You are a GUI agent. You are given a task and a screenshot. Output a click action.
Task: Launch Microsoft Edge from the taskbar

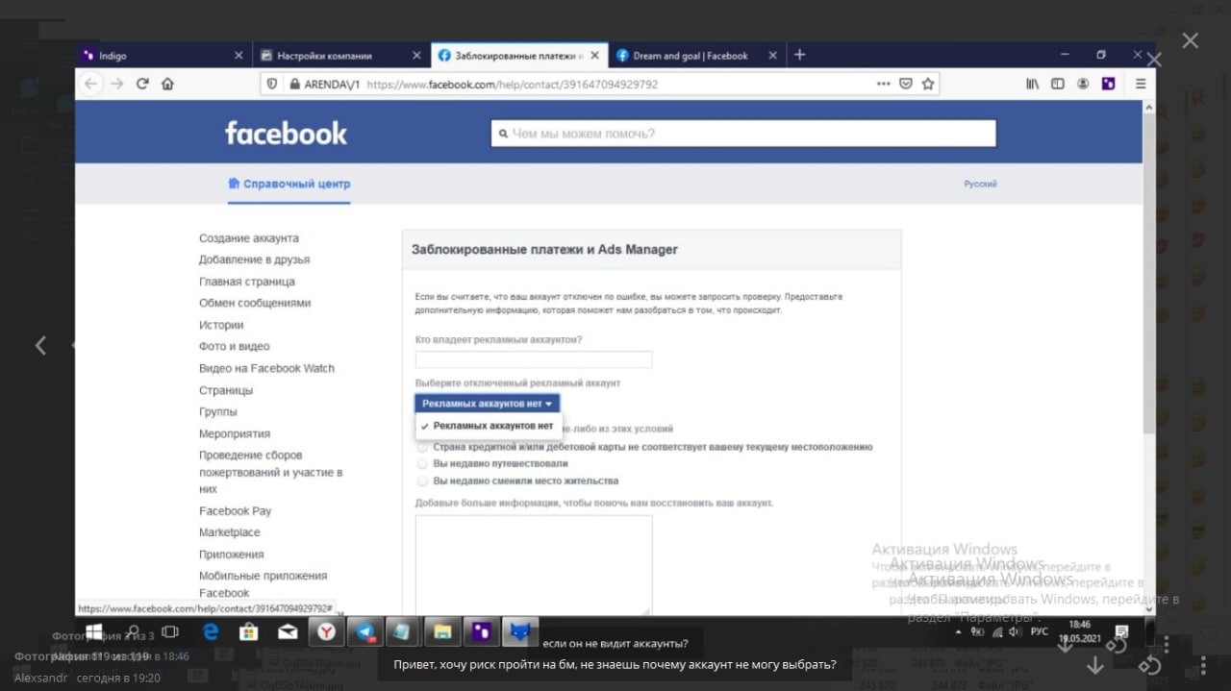point(211,631)
